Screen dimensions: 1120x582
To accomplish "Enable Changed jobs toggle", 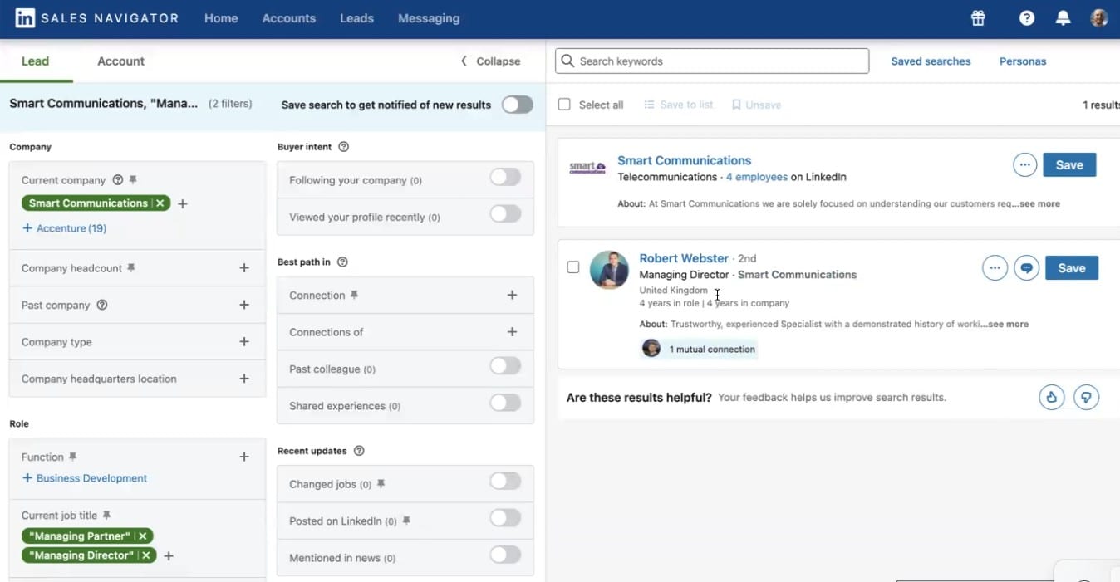I will [x=505, y=481].
